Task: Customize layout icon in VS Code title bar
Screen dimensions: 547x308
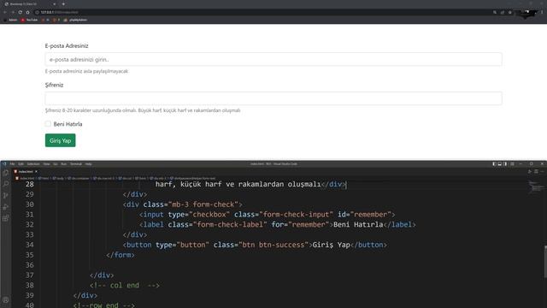Action: 512,163
